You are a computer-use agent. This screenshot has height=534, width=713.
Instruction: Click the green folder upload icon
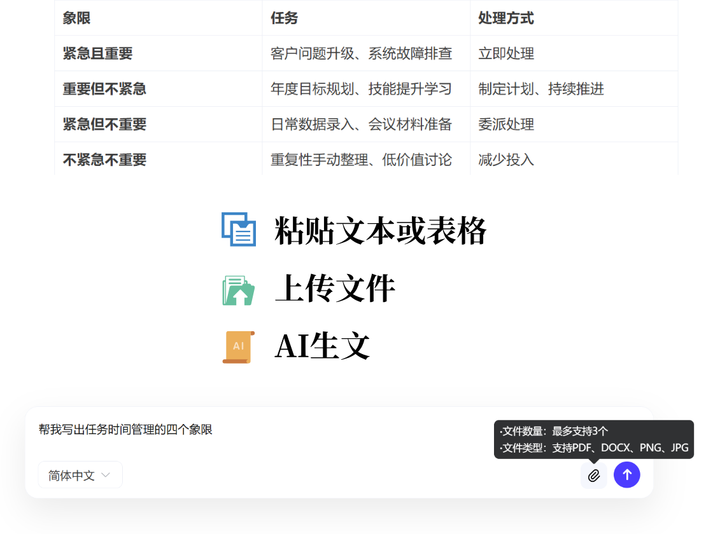pos(238,289)
